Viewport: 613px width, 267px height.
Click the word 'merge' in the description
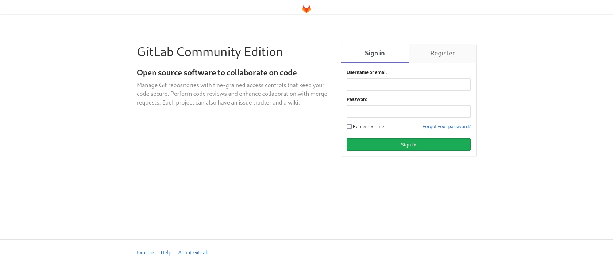tap(319, 94)
